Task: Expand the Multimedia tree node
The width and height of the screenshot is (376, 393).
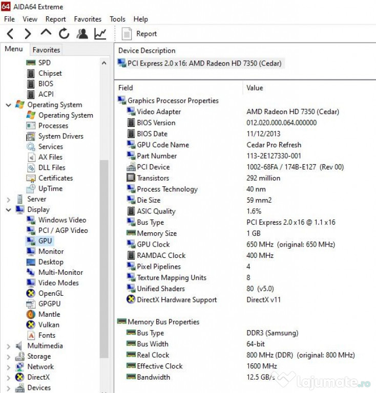Action: 9,346
